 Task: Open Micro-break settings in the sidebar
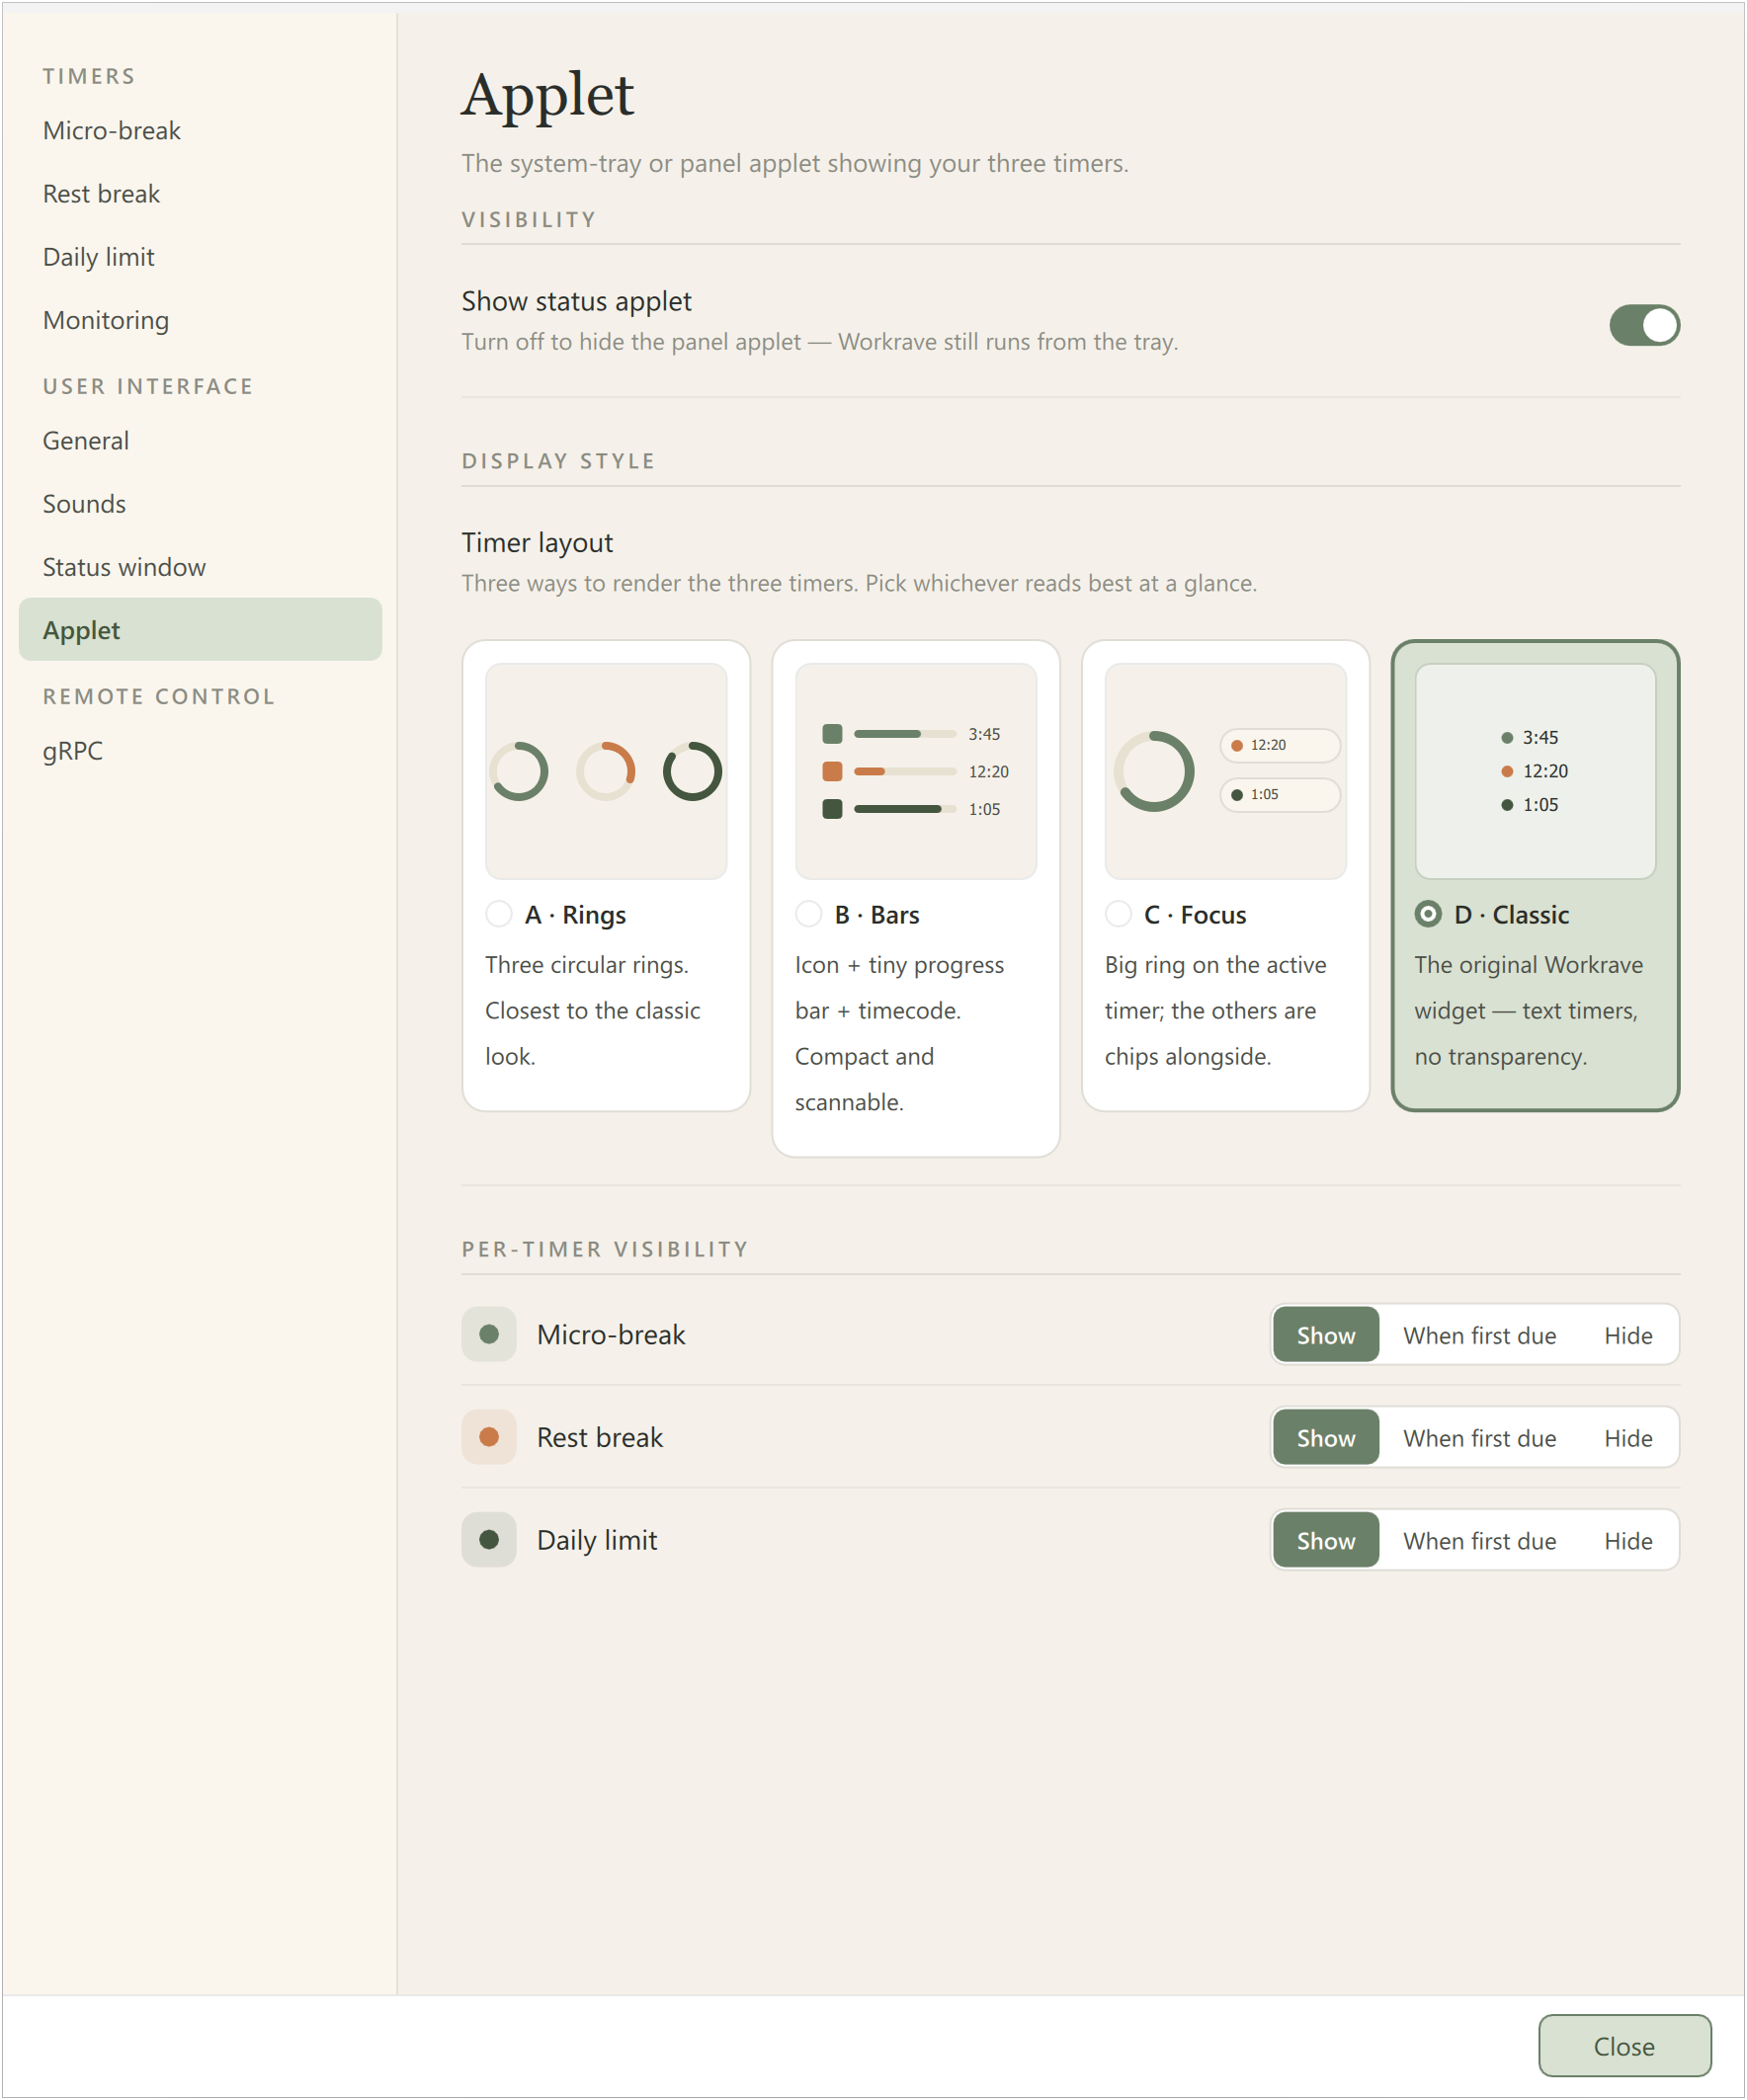(201, 131)
